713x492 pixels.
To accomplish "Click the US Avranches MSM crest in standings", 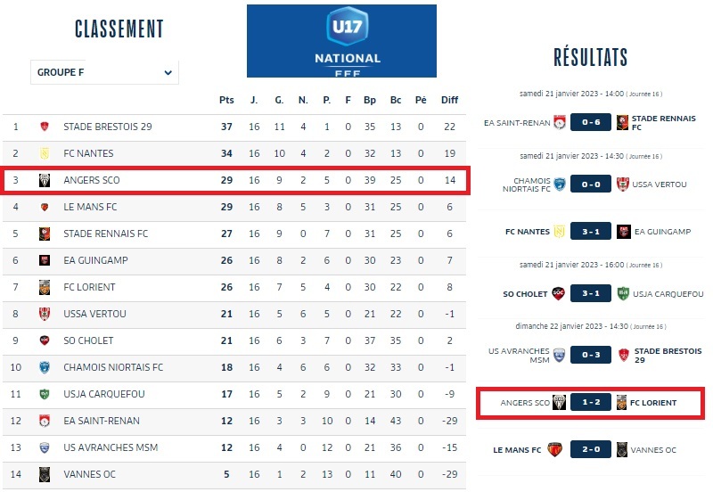I will [44, 447].
